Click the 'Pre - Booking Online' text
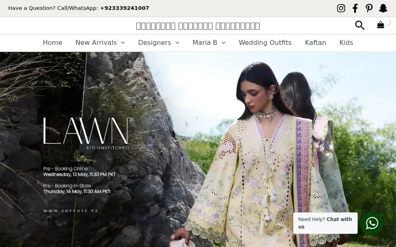 coord(66,169)
